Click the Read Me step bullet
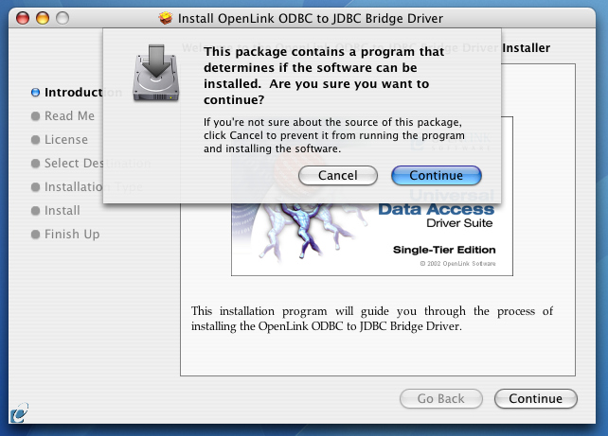608x436 pixels. pos(35,116)
